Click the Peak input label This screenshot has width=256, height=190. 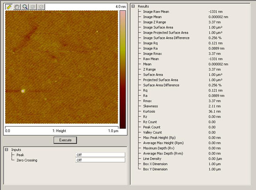click(x=20, y=155)
